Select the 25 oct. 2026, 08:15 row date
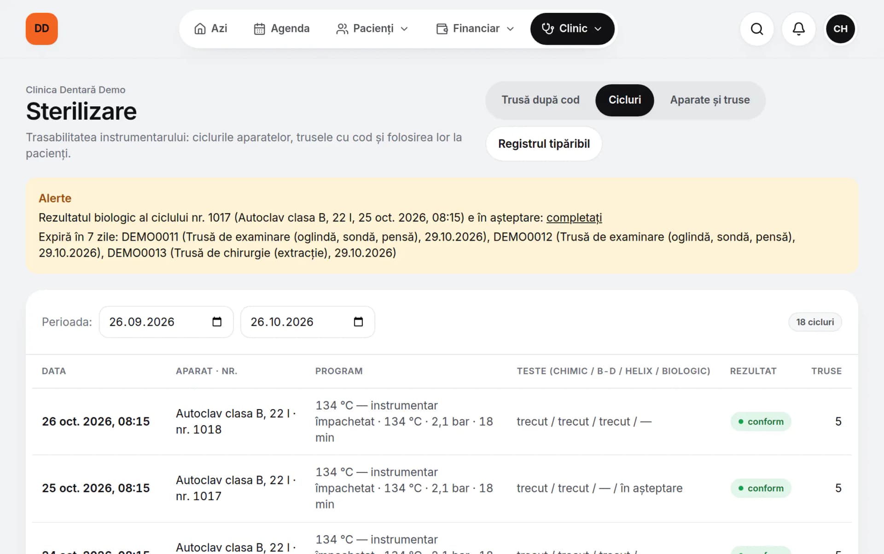Viewport: 884px width, 554px height. tap(96, 488)
